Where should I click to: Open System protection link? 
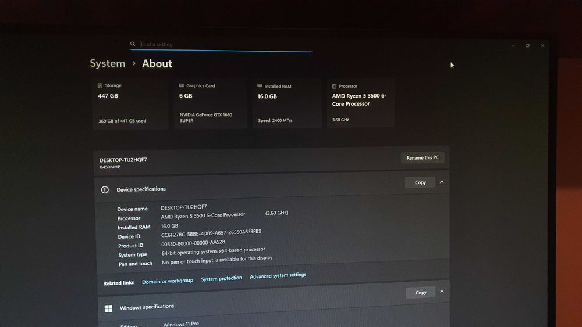tap(221, 278)
